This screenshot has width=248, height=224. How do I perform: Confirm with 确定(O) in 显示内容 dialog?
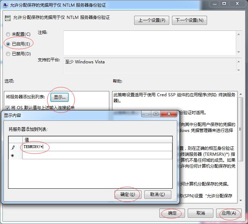[x=128, y=194]
